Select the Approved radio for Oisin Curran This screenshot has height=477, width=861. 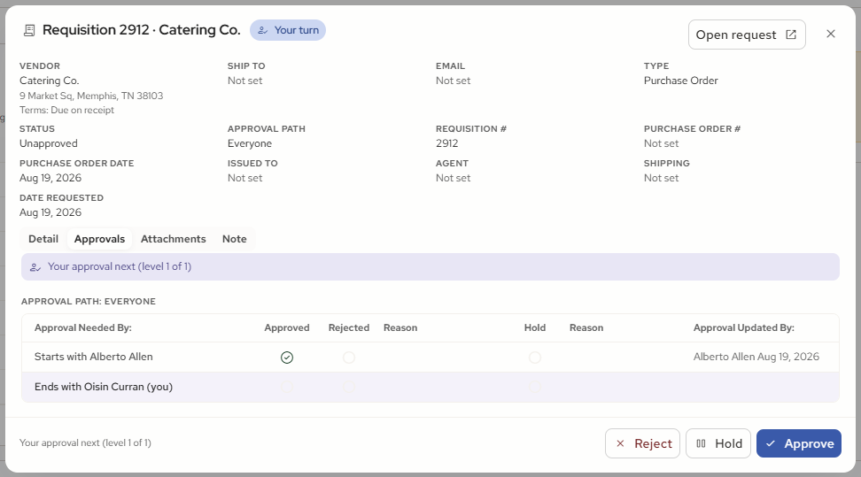click(x=287, y=387)
